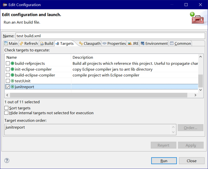Image resolution: width=208 pixels, height=169 pixels.
Task: Uncheck the junitreport target
Action: [8, 87]
